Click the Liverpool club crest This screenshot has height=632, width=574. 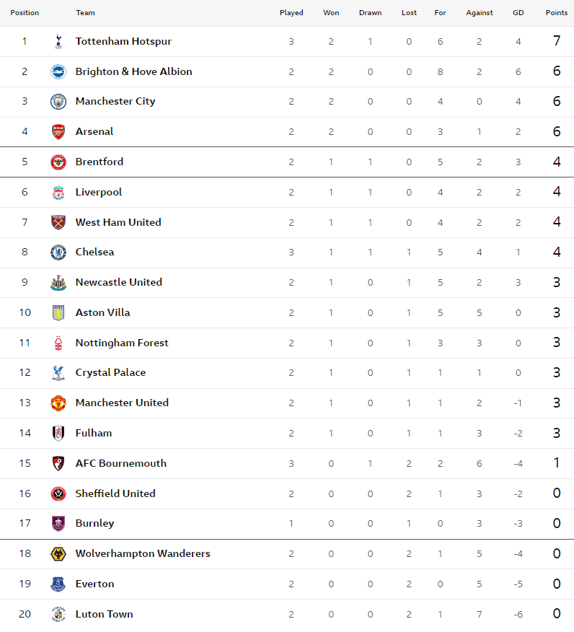(x=58, y=192)
